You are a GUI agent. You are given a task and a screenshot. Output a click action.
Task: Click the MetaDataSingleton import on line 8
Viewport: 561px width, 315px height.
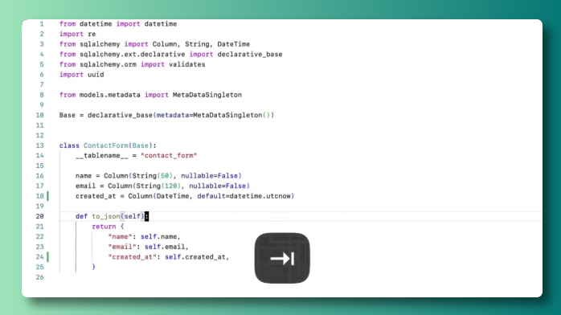(x=207, y=95)
